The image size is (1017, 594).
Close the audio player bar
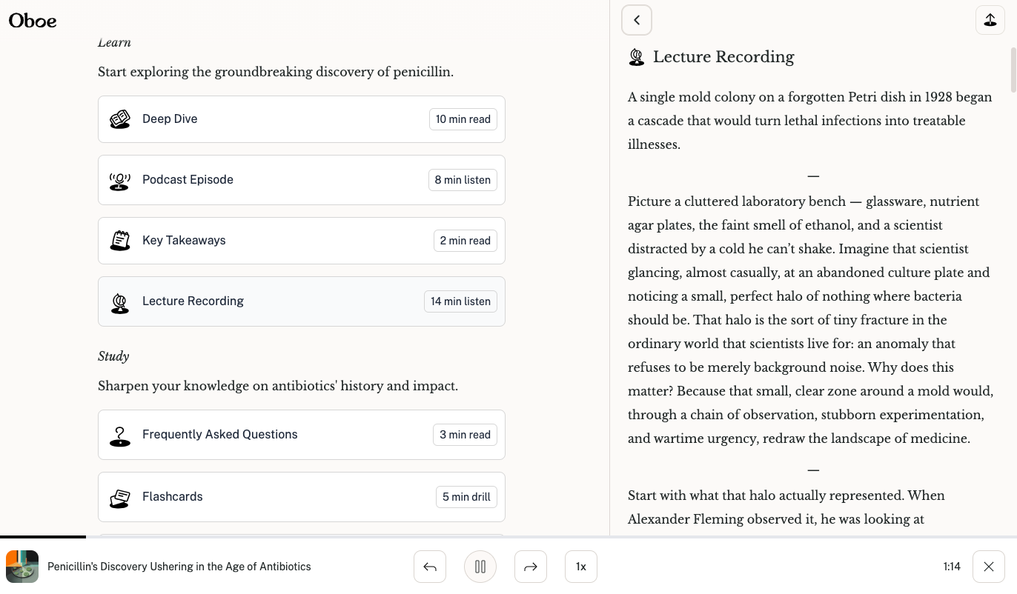click(x=989, y=567)
